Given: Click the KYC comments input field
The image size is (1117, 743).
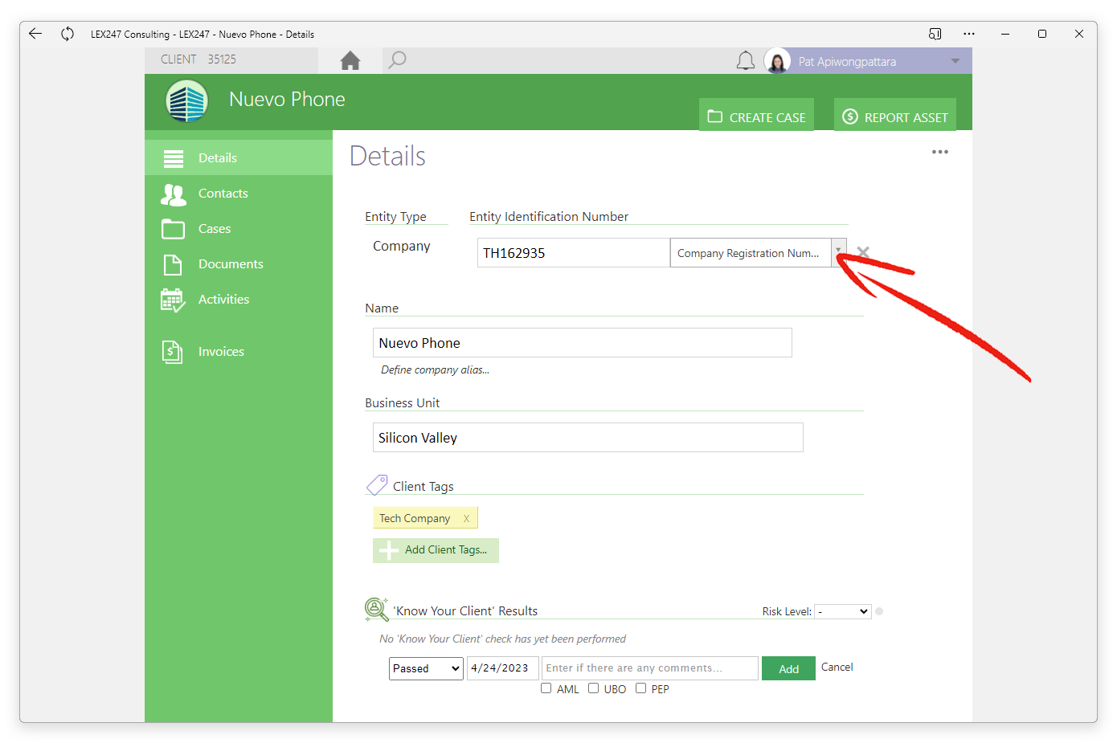Looking at the screenshot, I should tap(650, 668).
